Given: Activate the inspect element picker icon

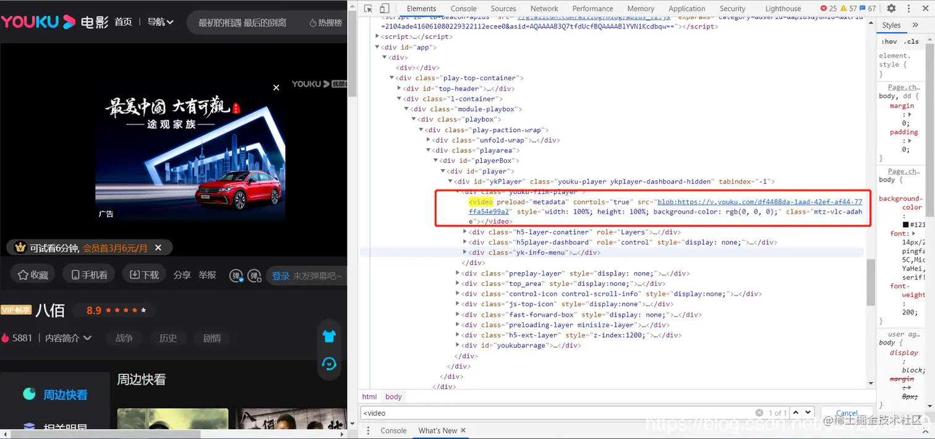Looking at the screenshot, I should point(369,9).
